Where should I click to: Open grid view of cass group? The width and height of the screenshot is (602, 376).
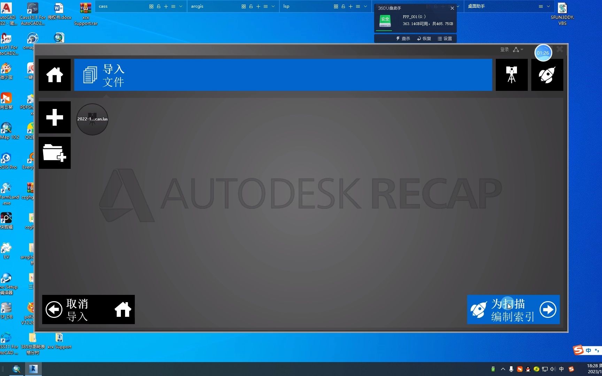pos(151,6)
